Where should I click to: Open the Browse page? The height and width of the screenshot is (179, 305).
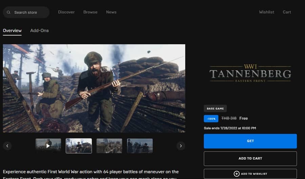click(90, 12)
